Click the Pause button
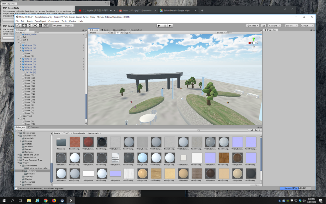 click(165, 25)
